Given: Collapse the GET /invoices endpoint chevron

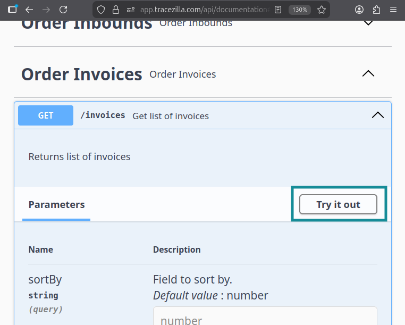Looking at the screenshot, I should pos(377,115).
